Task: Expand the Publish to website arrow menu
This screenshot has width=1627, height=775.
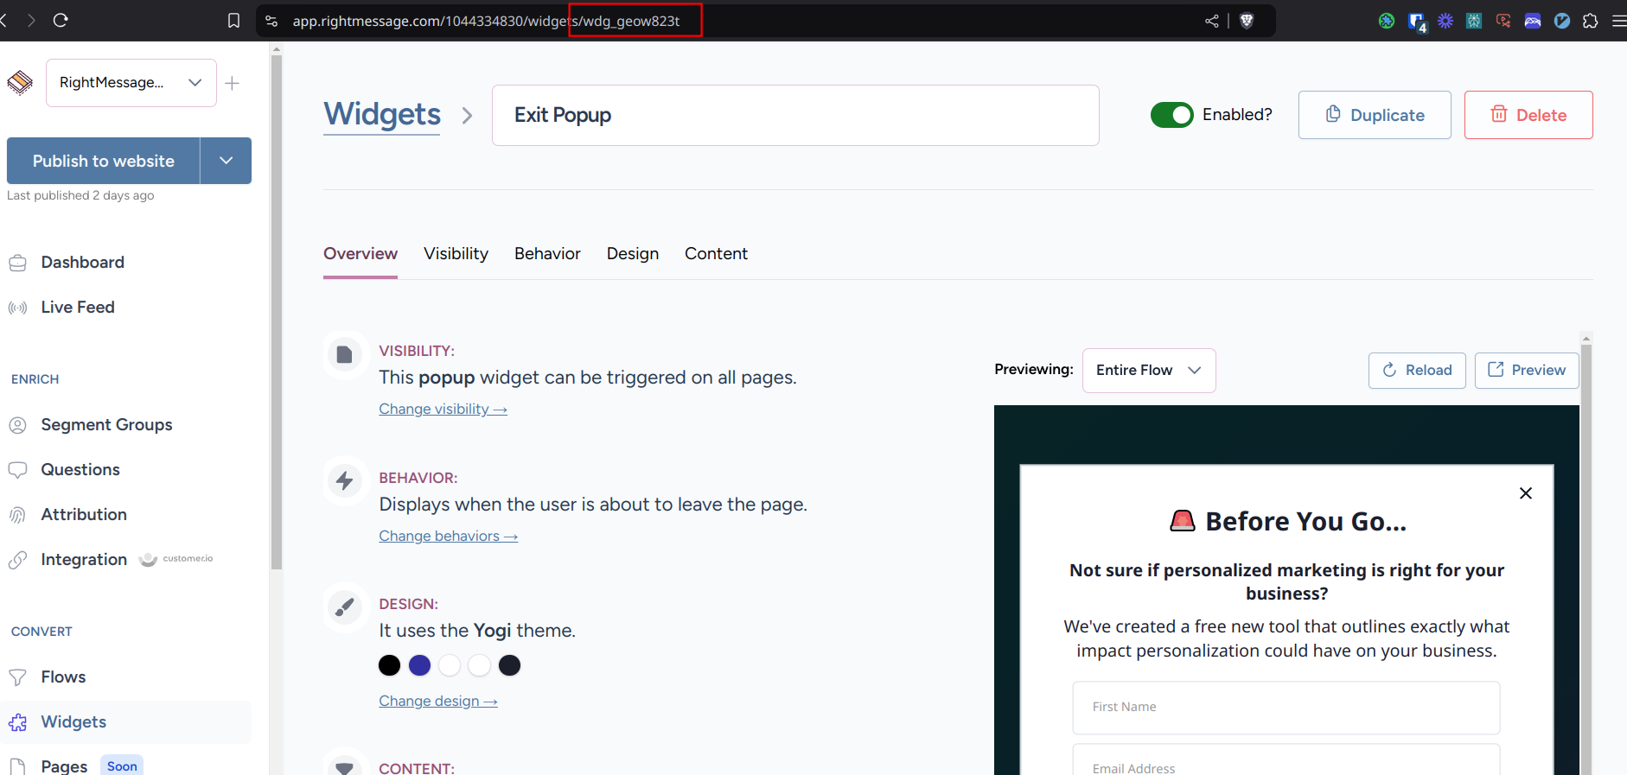Action: [226, 161]
